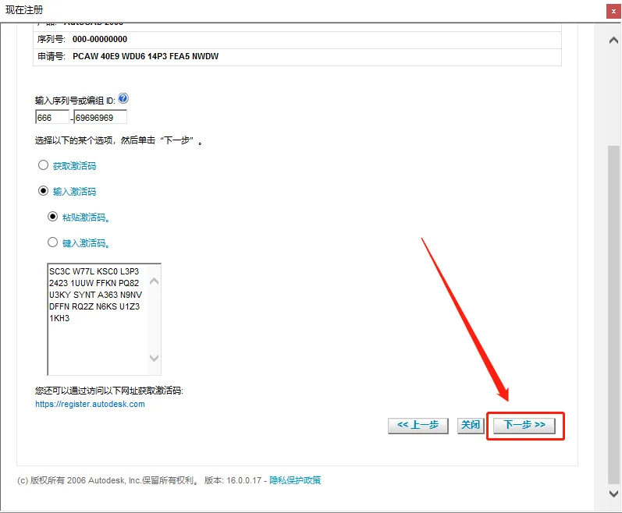Click the activation code line U3KY SYNT A363 N9NV
This screenshot has height=513, width=622.
95,295
